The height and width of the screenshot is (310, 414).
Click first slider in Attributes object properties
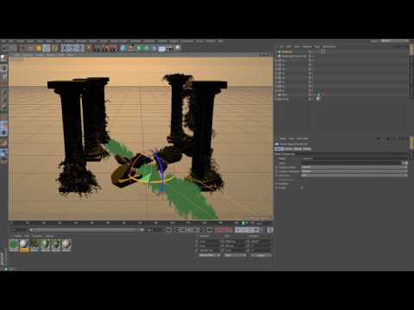click(x=354, y=167)
